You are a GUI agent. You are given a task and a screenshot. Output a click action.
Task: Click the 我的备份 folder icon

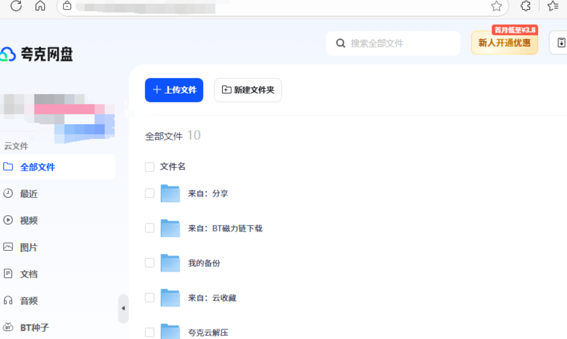click(x=170, y=263)
